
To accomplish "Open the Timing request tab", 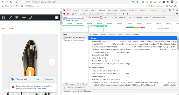I will click(x=128, y=34).
